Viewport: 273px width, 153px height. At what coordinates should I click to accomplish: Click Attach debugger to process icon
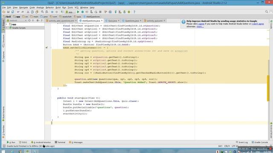click(91, 12)
